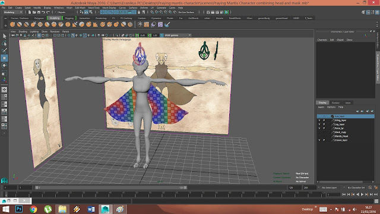The image size is (380, 214).
Task: Switch to single perspective layout icon
Action: 4,90
